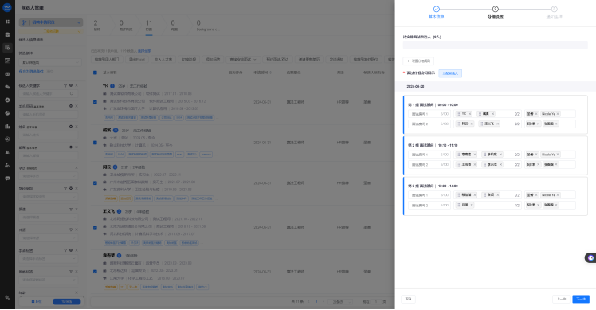Select the highlighted candidate management sidebar icon
The image size is (596, 310).
[7, 48]
